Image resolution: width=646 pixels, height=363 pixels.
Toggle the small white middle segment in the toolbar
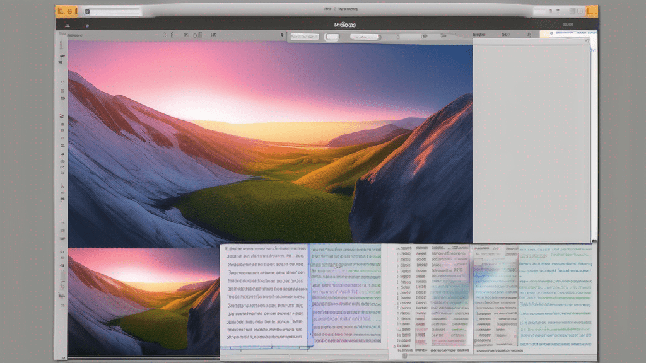tap(332, 37)
